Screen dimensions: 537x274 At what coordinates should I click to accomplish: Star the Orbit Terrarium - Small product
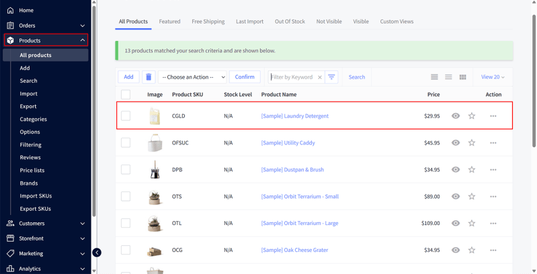point(472,196)
